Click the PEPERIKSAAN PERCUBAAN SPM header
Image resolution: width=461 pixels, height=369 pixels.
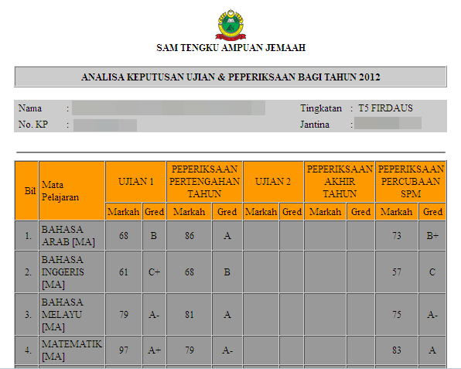click(x=411, y=182)
